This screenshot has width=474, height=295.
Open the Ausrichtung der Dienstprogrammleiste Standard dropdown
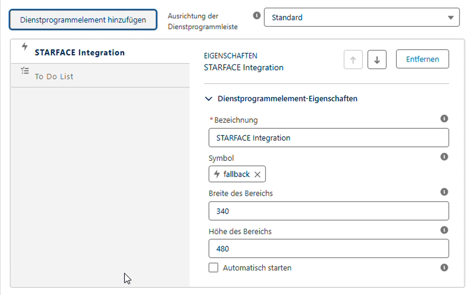tap(362, 17)
